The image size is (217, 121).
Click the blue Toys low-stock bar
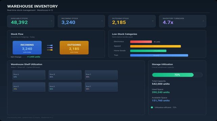pyautogui.click(x=159, y=55)
